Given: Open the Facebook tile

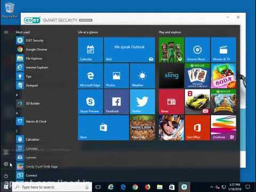Looking at the screenshot, I should point(116,102).
